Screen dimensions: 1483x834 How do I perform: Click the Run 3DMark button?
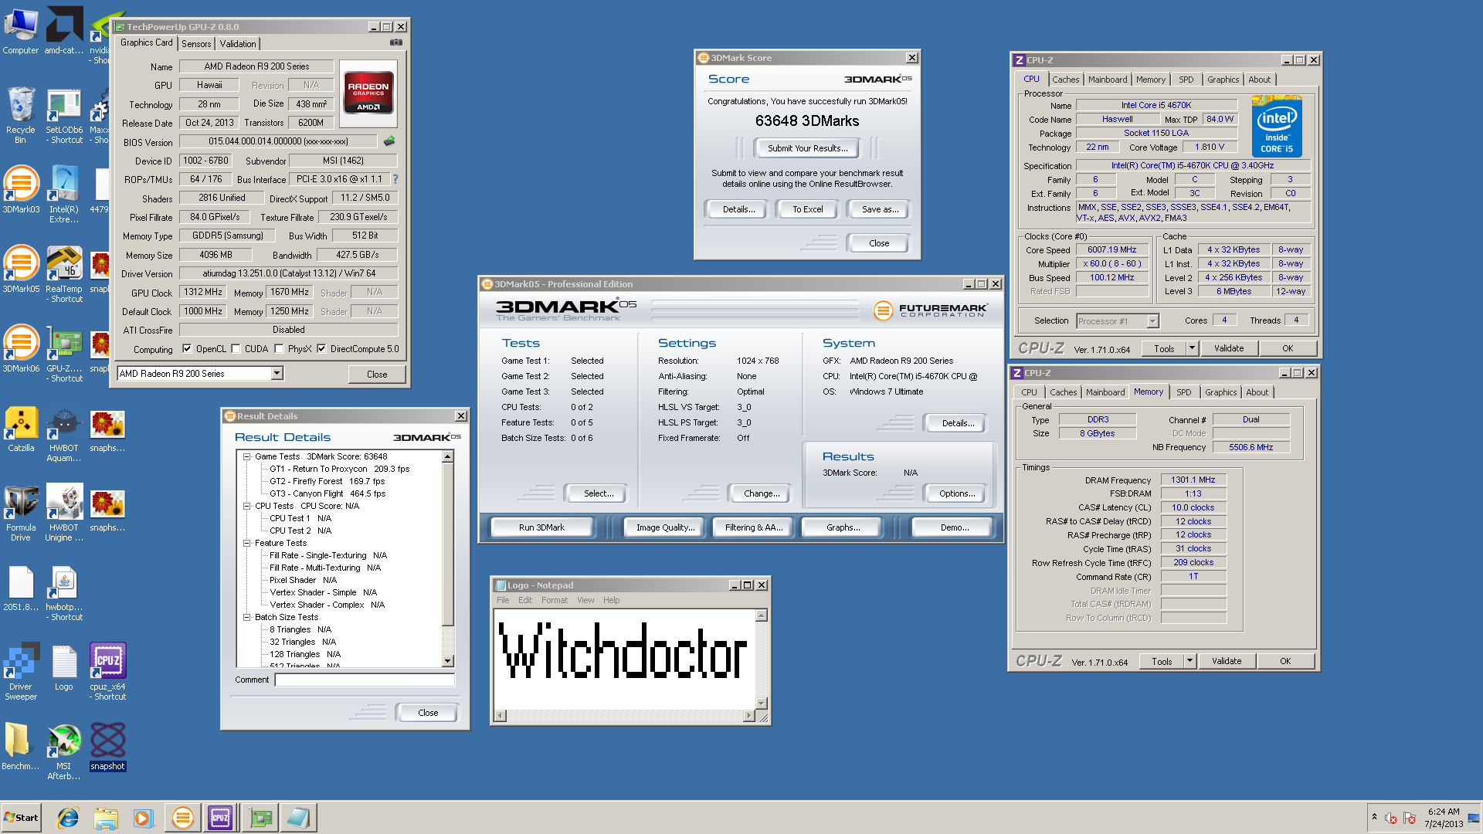click(x=541, y=527)
